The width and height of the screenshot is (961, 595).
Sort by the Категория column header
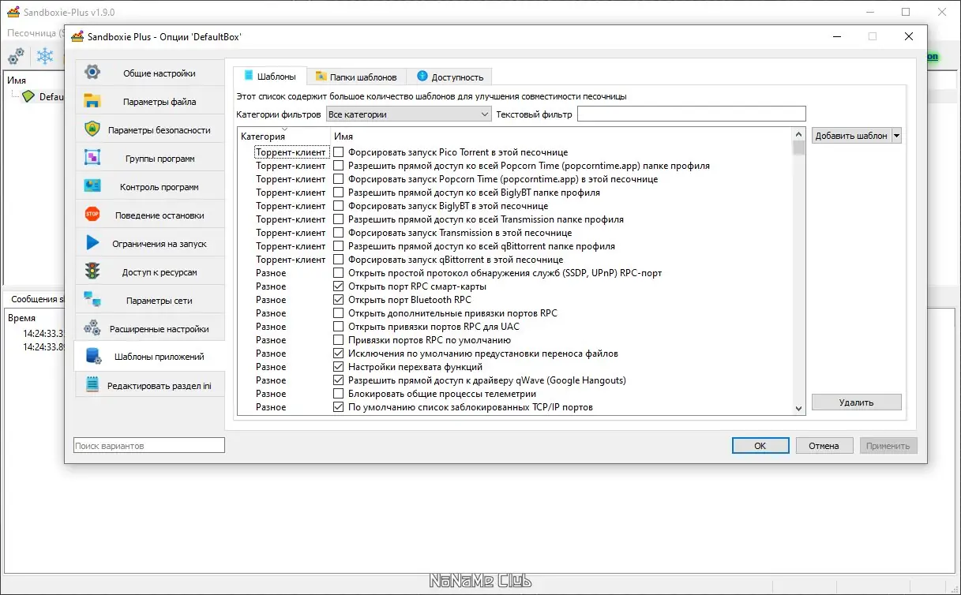[283, 136]
